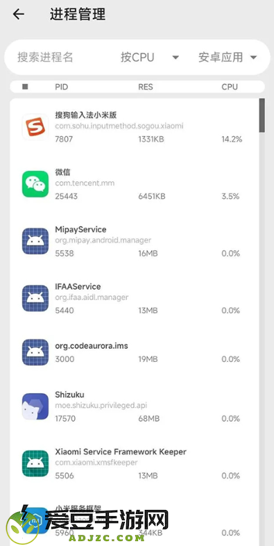Go back using the arrow icon

coord(19,15)
